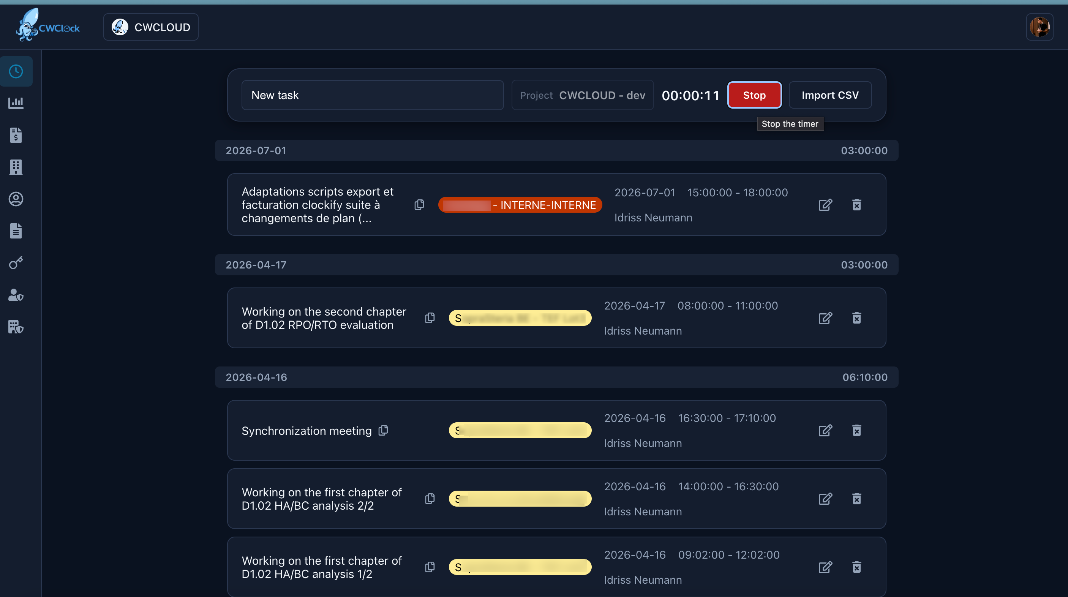
Task: Open the CWCLOUD workspace selector
Action: (151, 27)
